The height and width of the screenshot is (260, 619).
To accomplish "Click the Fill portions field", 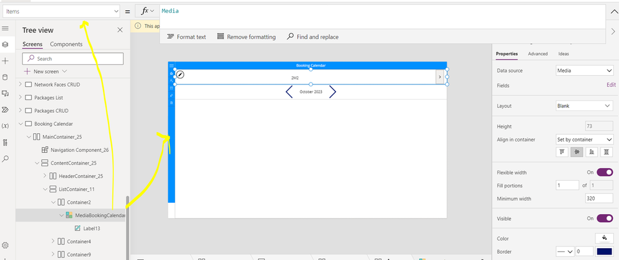I will 568,185.
